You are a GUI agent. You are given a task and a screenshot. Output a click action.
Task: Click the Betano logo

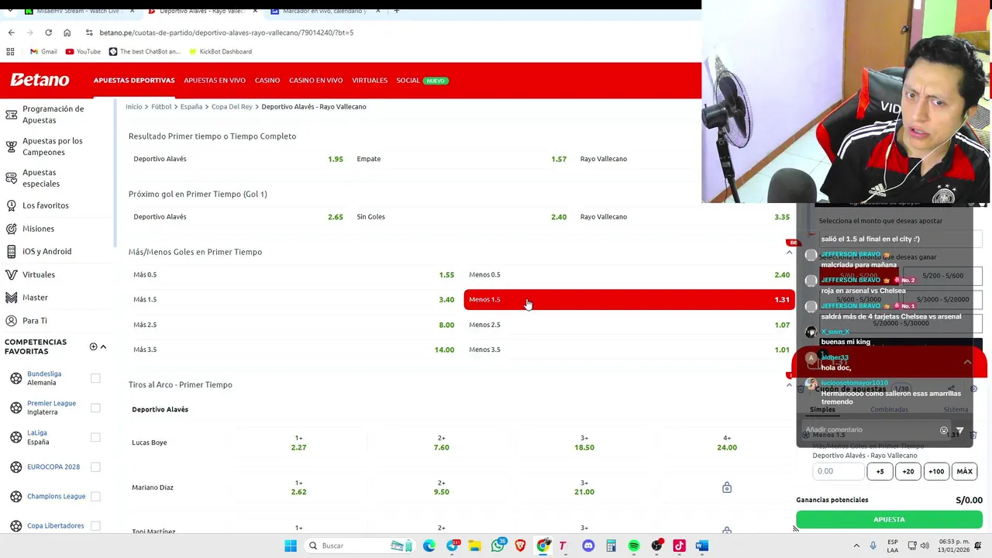[x=40, y=80]
